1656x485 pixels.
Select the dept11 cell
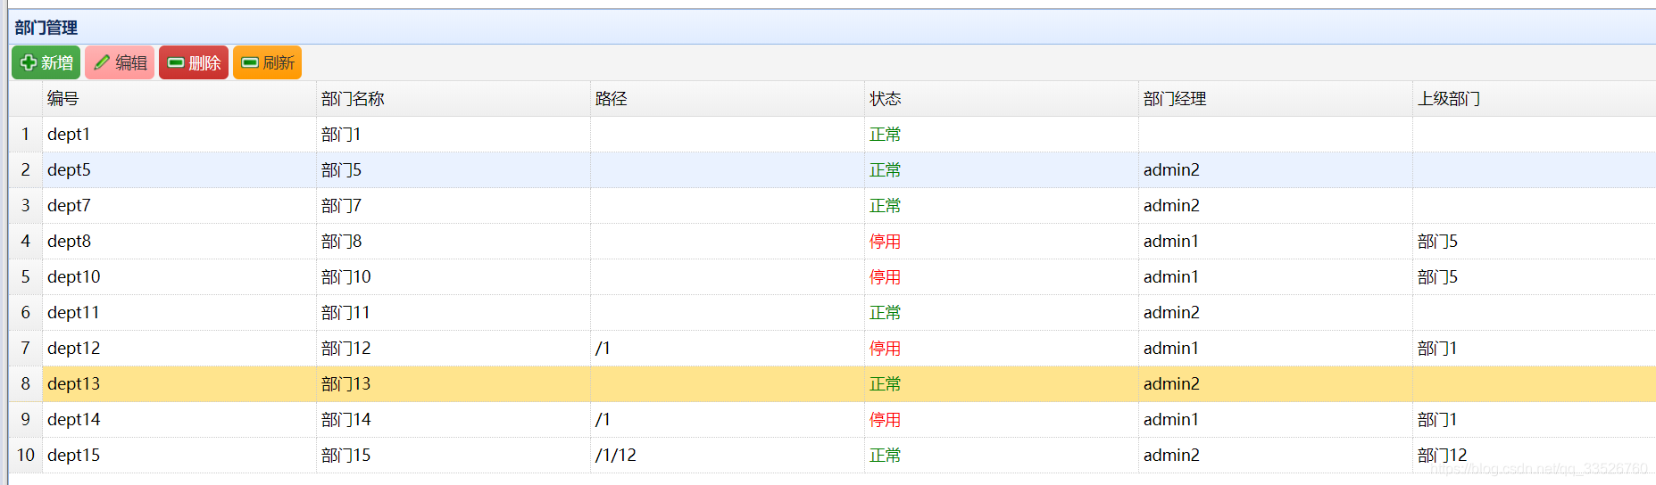point(179,312)
